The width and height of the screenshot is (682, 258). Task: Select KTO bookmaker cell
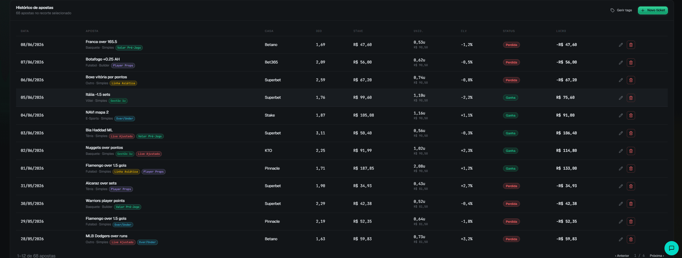(x=268, y=151)
